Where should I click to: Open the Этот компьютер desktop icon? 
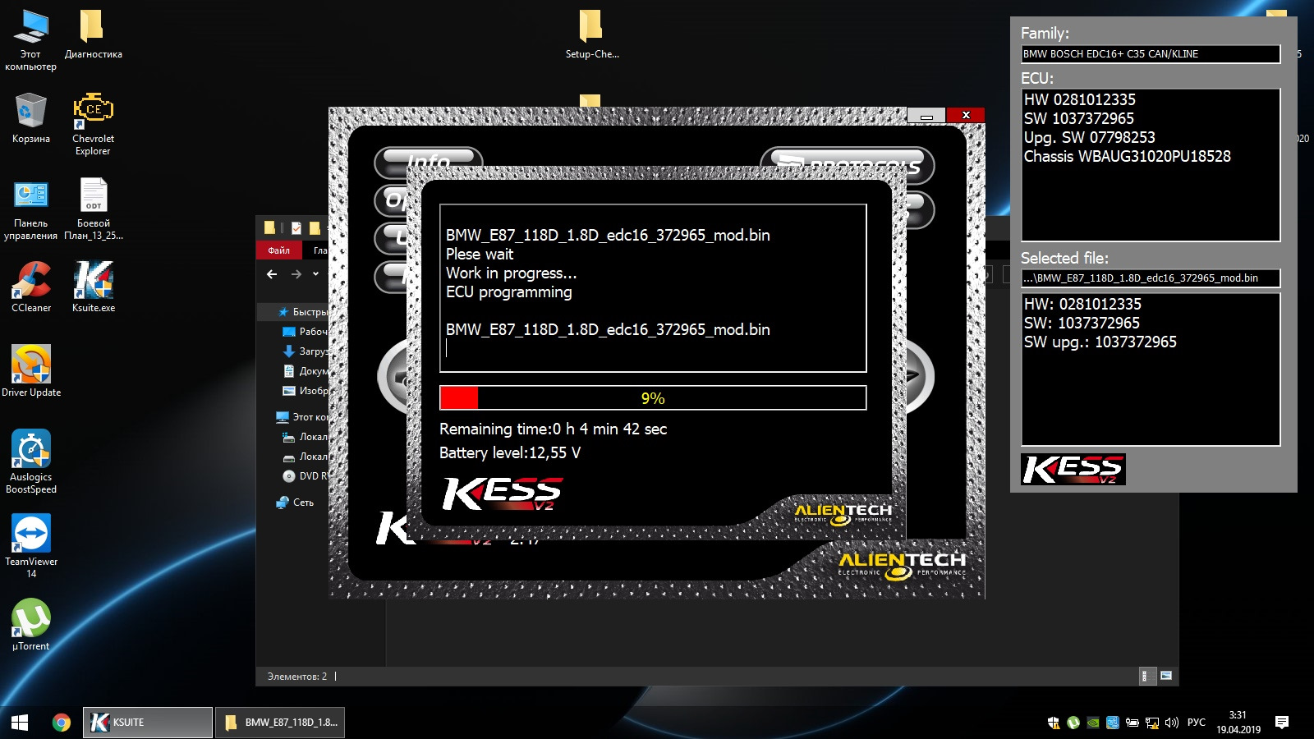30,39
